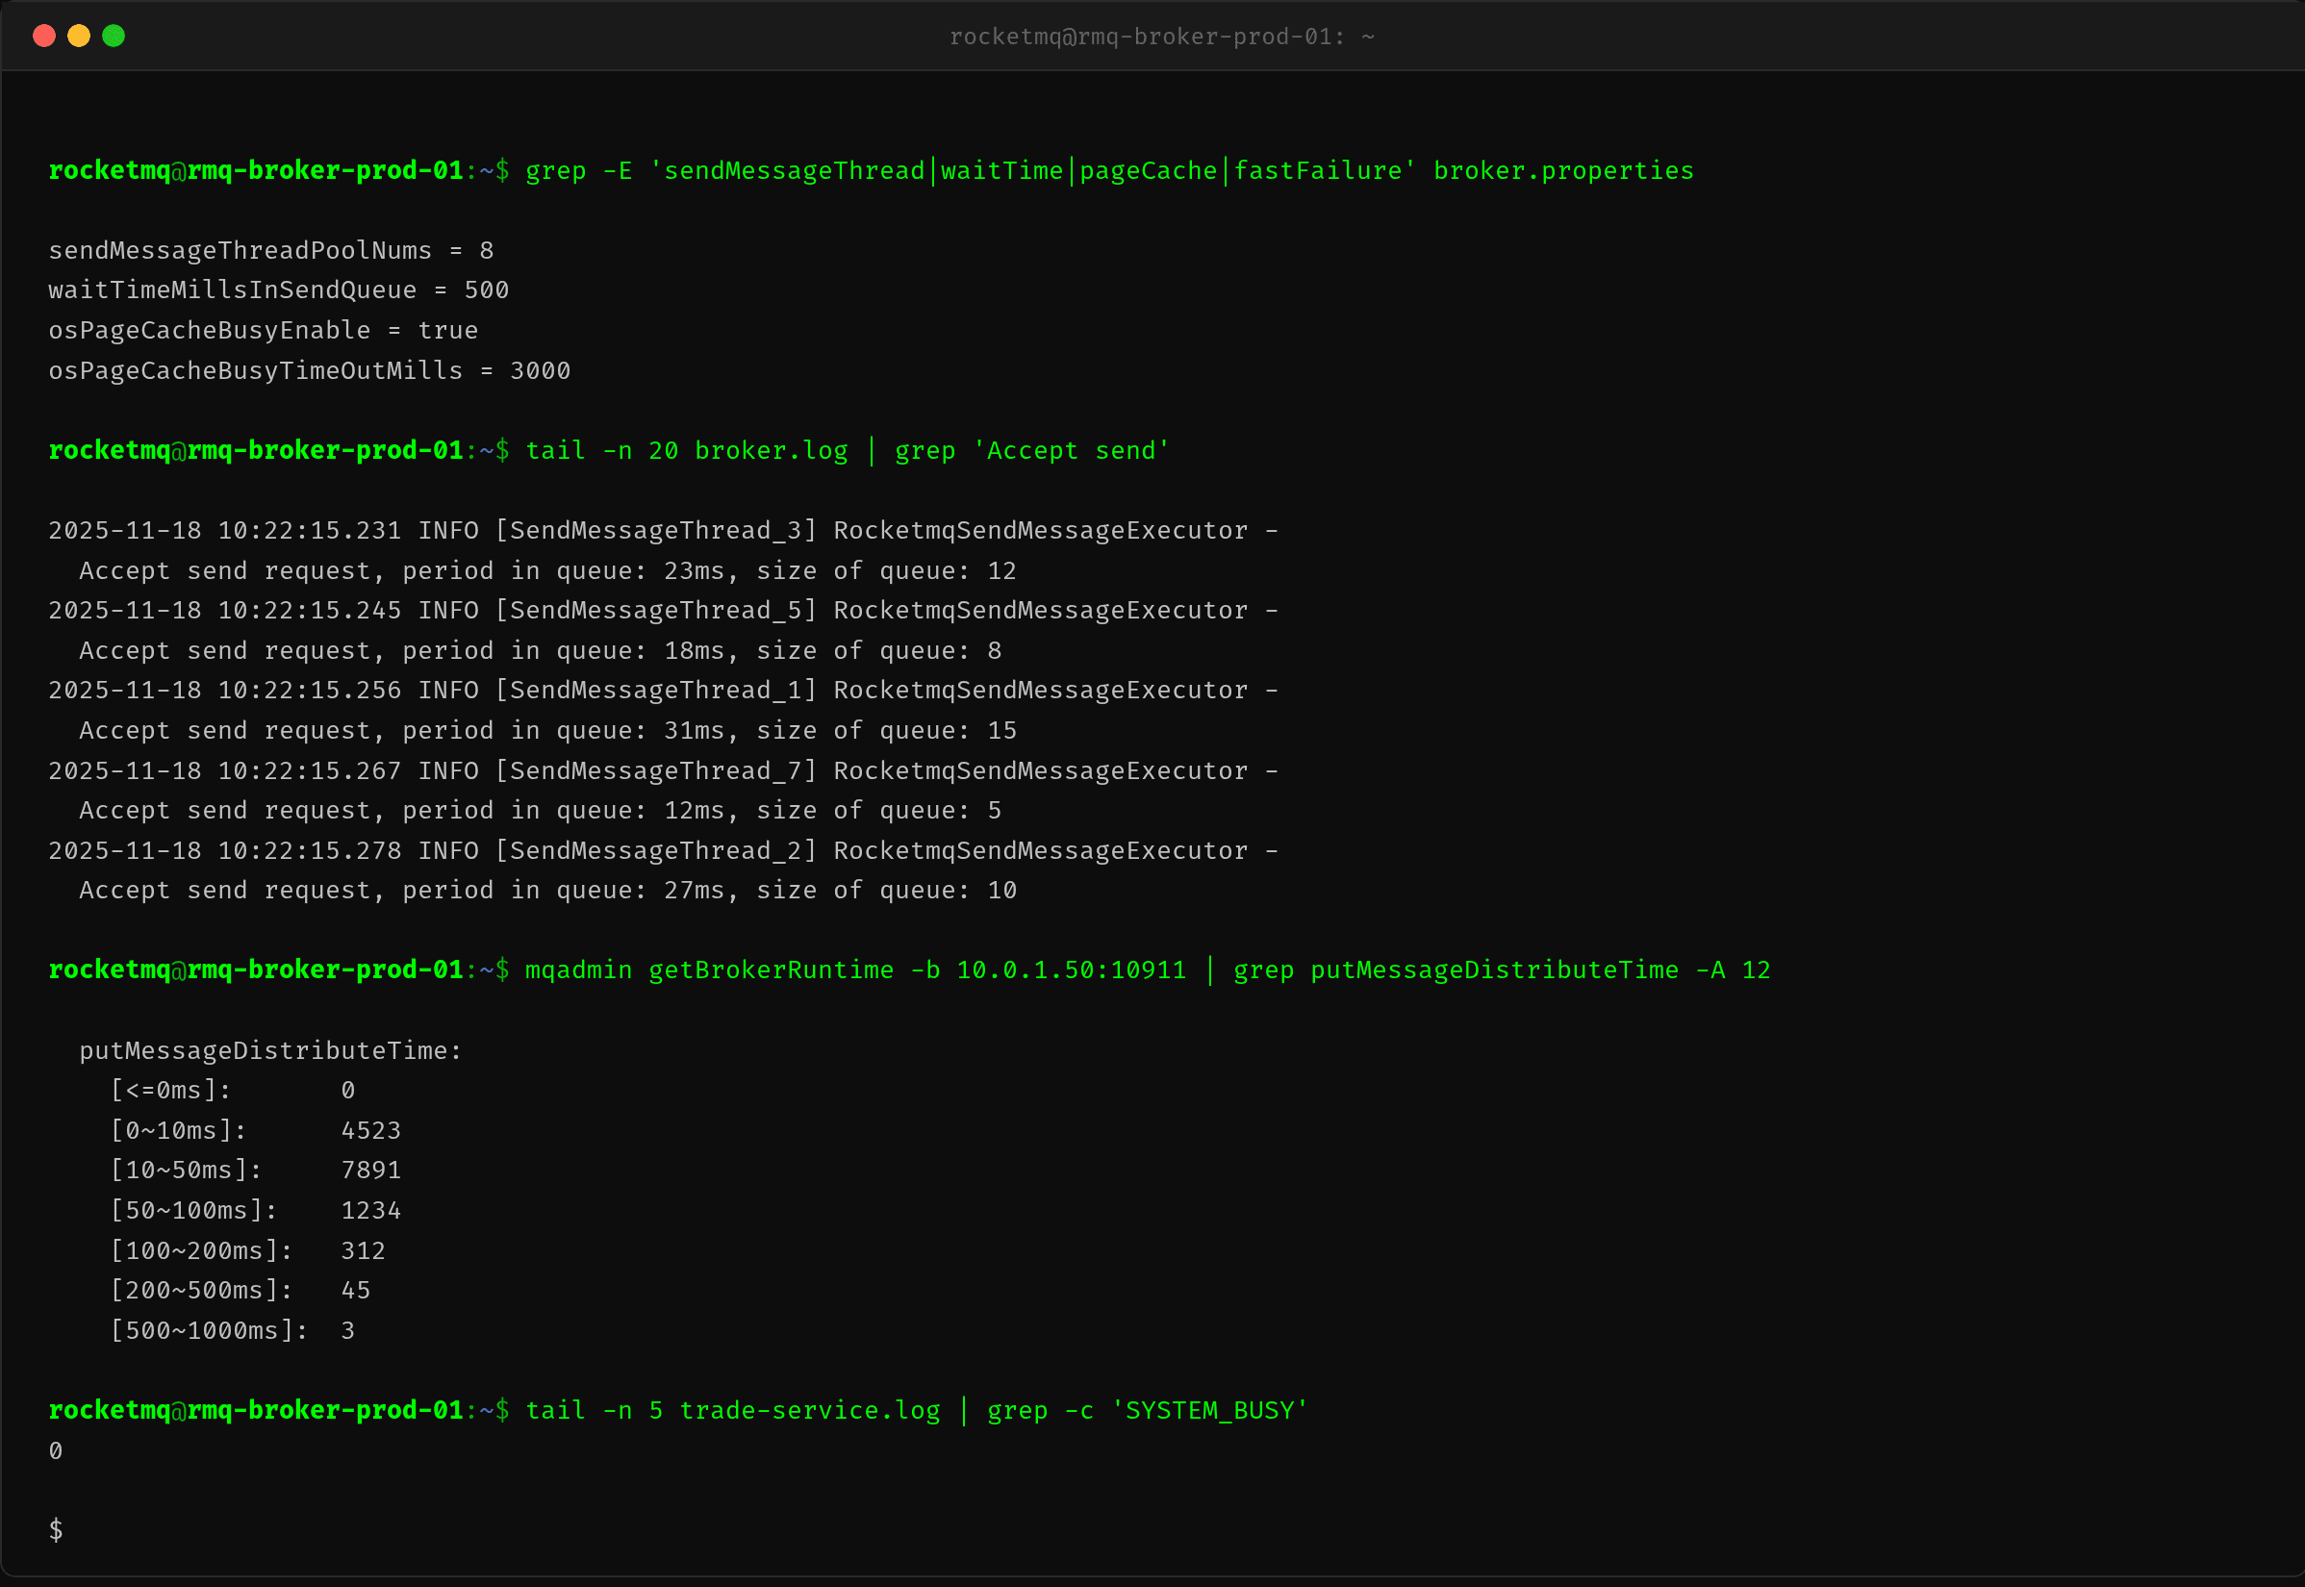2305x1587 pixels.
Task: Click the log line with SendMessageThread_2
Action: click(x=663, y=850)
